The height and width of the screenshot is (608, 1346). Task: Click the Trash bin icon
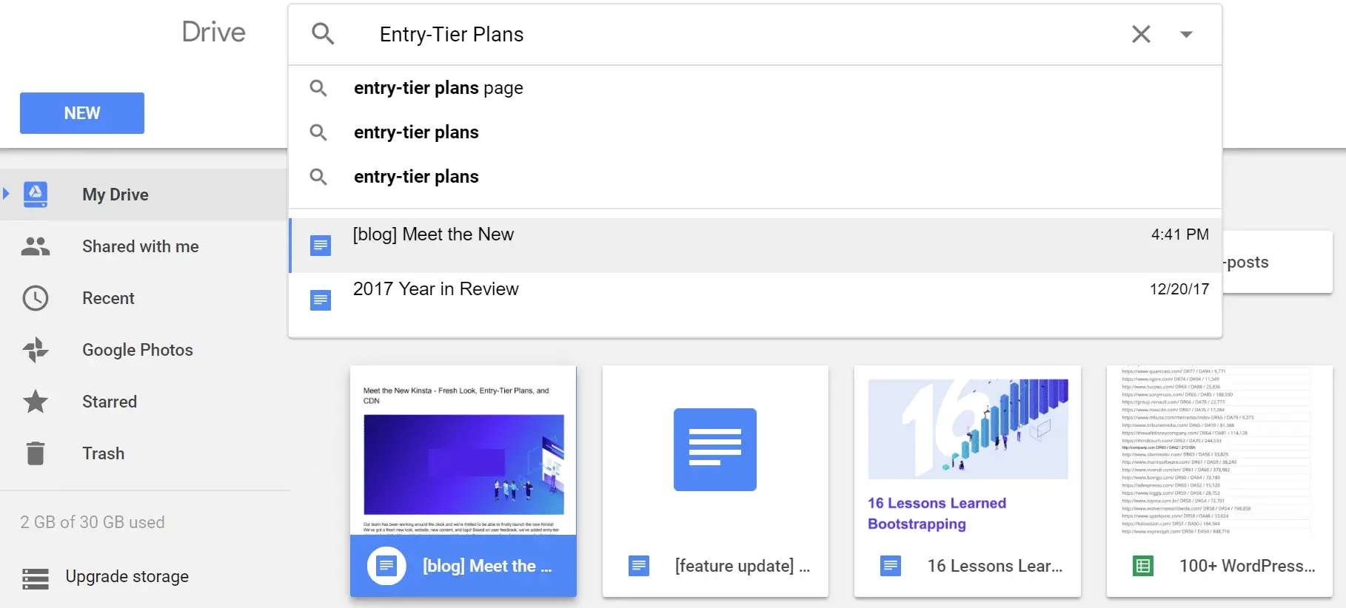click(36, 453)
